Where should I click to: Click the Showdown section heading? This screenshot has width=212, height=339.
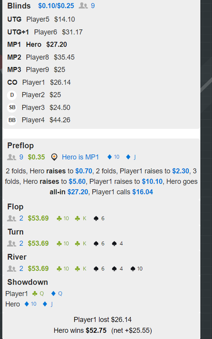coord(28,282)
